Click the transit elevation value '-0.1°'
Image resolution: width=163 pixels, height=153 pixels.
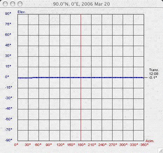153,77
